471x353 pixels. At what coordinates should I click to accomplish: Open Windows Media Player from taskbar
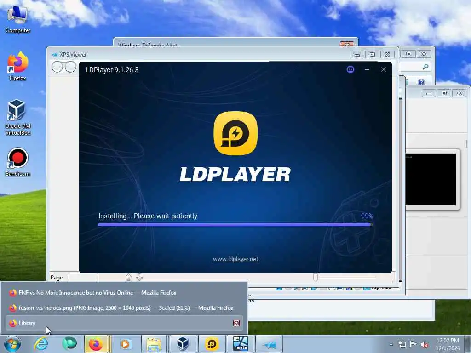point(125,344)
